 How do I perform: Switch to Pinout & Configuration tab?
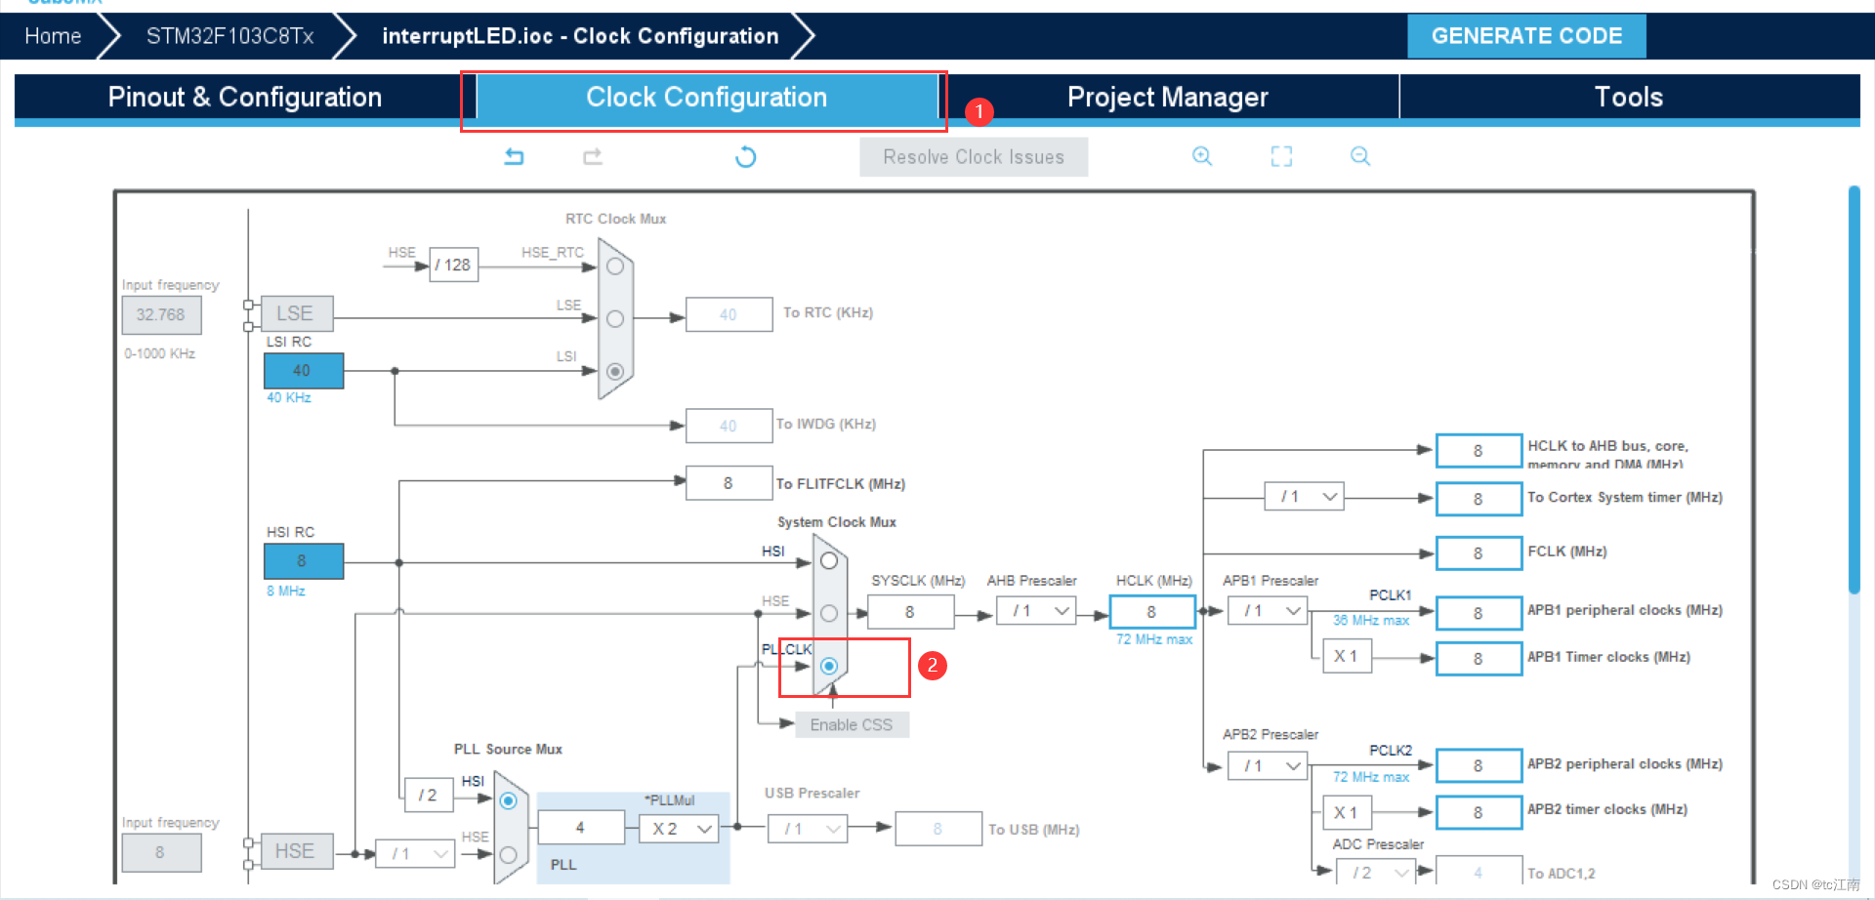point(244,97)
